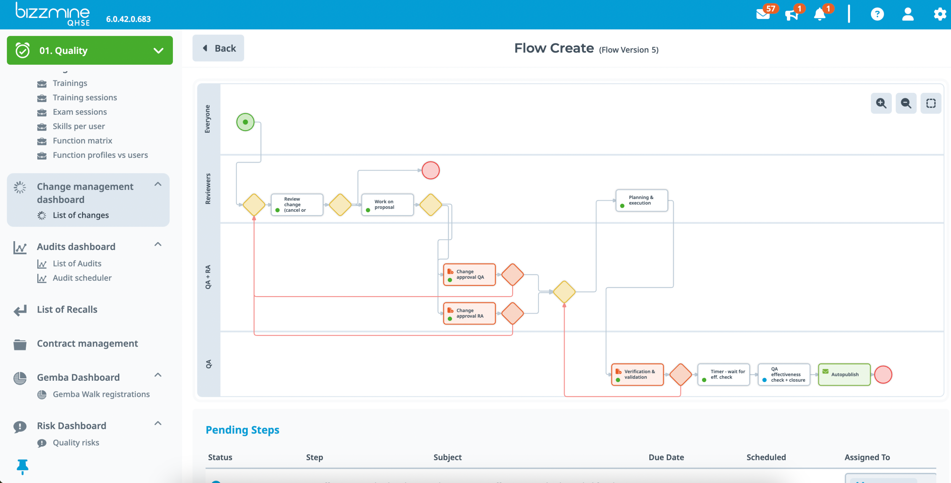Zoom out of the flow diagram
This screenshot has width=951, height=483.
(x=906, y=103)
